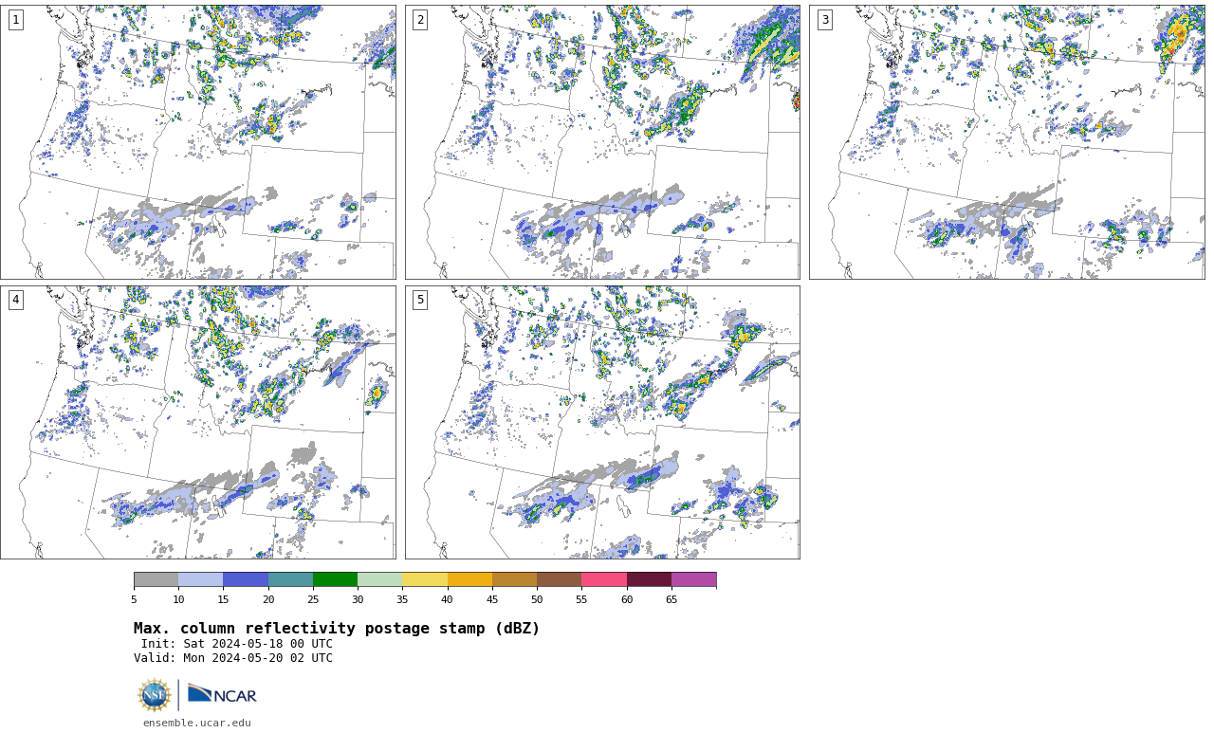Select the teal 20-25 dBZ swatch

click(x=290, y=579)
